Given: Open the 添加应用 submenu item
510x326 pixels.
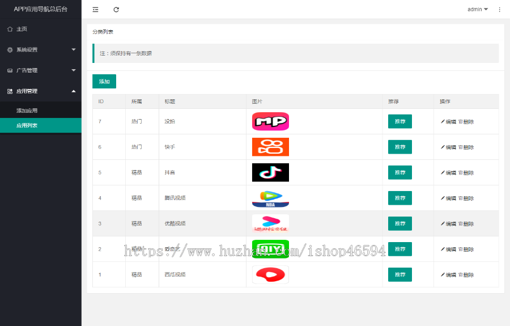Looking at the screenshot, I should [x=41, y=111].
